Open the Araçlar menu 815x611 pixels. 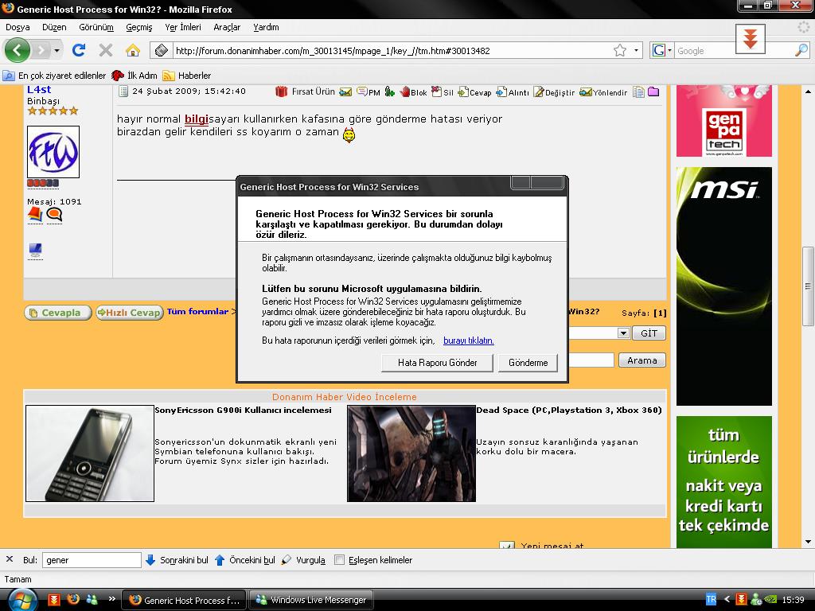(227, 27)
